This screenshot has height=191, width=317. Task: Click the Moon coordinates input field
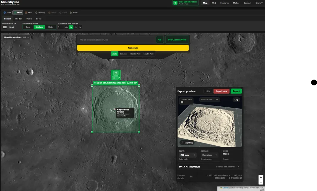pos(116,40)
